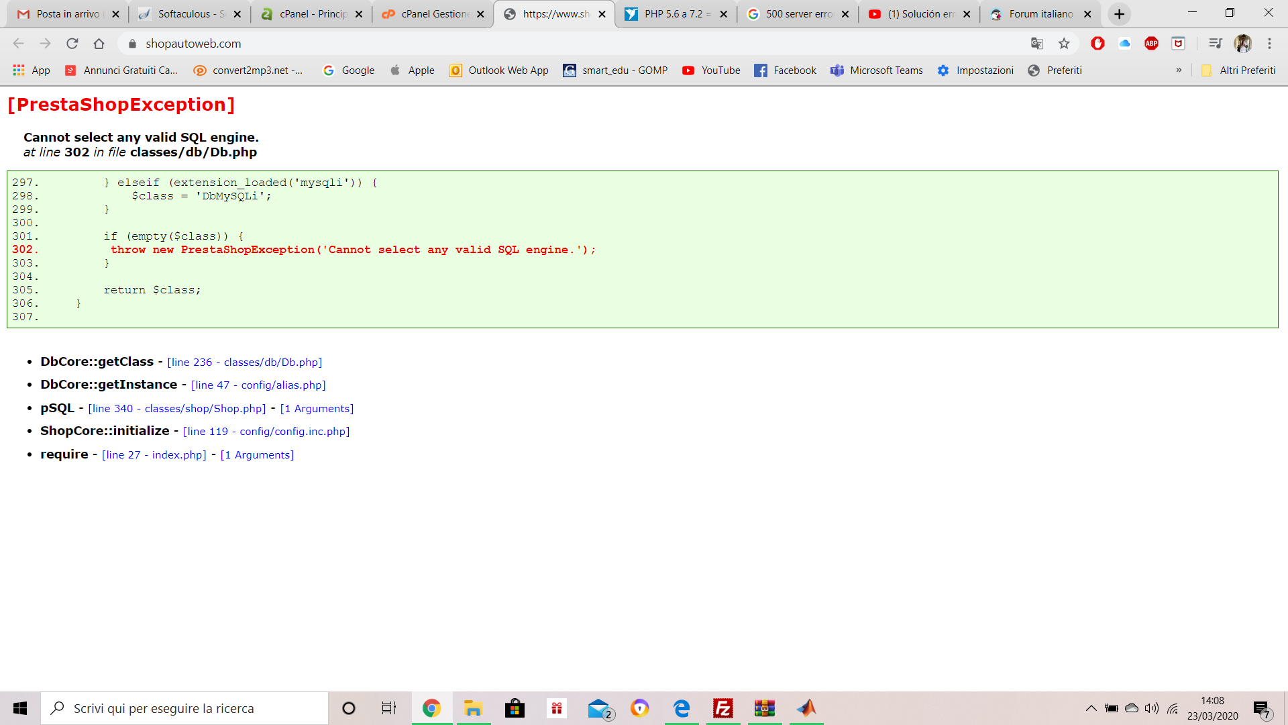Open a new browser tab
Screen dimensions: 1288x725
pos(1119,14)
